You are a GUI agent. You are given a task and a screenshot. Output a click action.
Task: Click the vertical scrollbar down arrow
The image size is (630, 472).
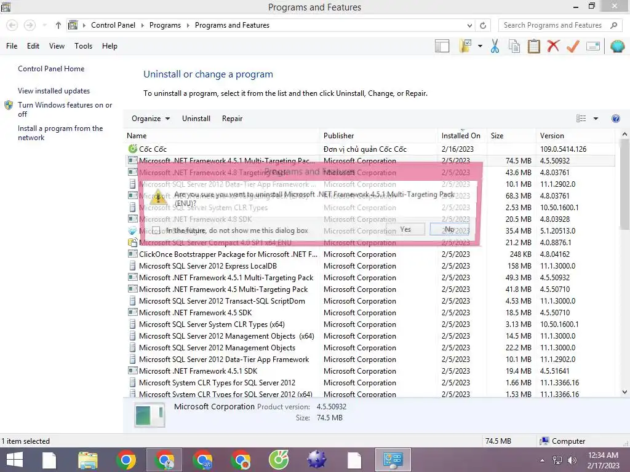coord(624,392)
